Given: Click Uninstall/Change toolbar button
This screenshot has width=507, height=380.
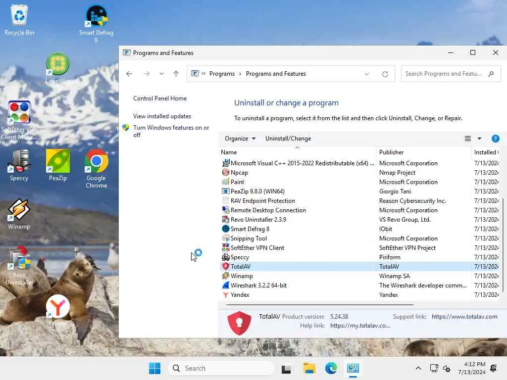Looking at the screenshot, I should point(288,139).
